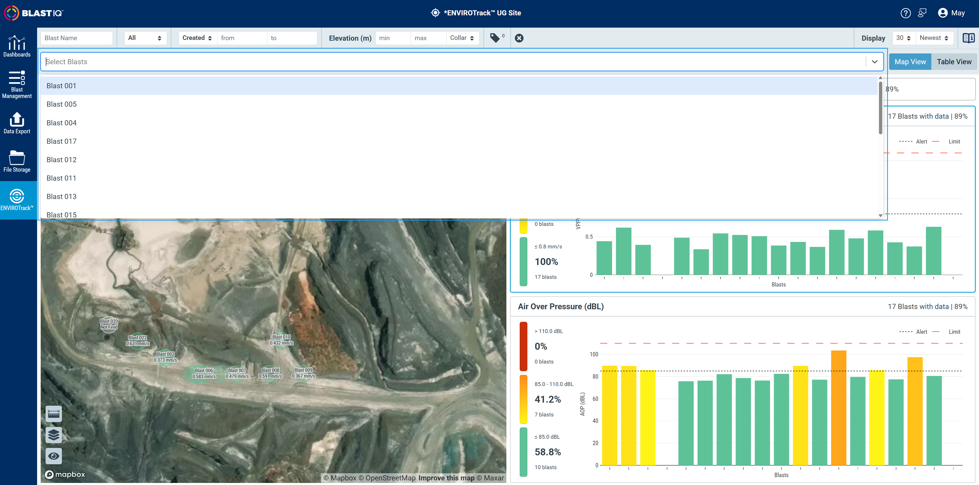Open the help question mark icon

pos(905,13)
